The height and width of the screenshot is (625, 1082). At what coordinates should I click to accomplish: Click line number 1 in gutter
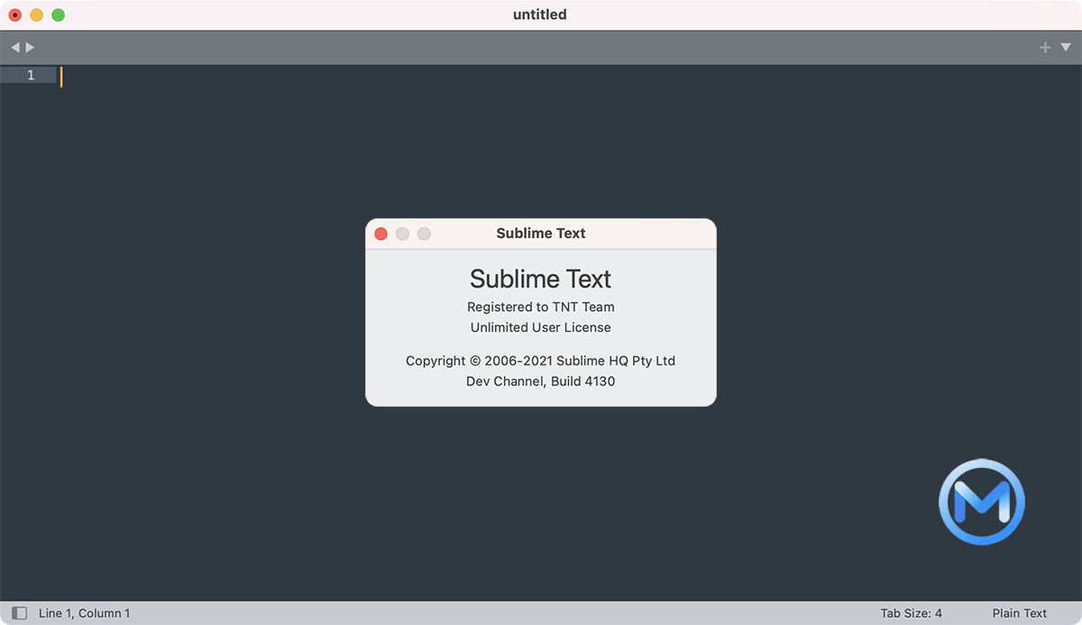(x=31, y=76)
